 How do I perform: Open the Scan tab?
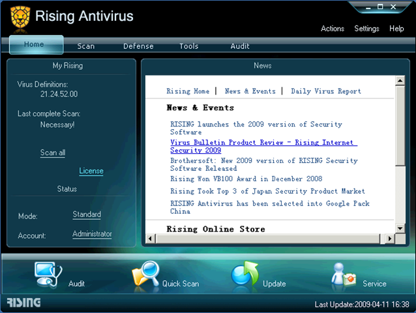(x=86, y=46)
